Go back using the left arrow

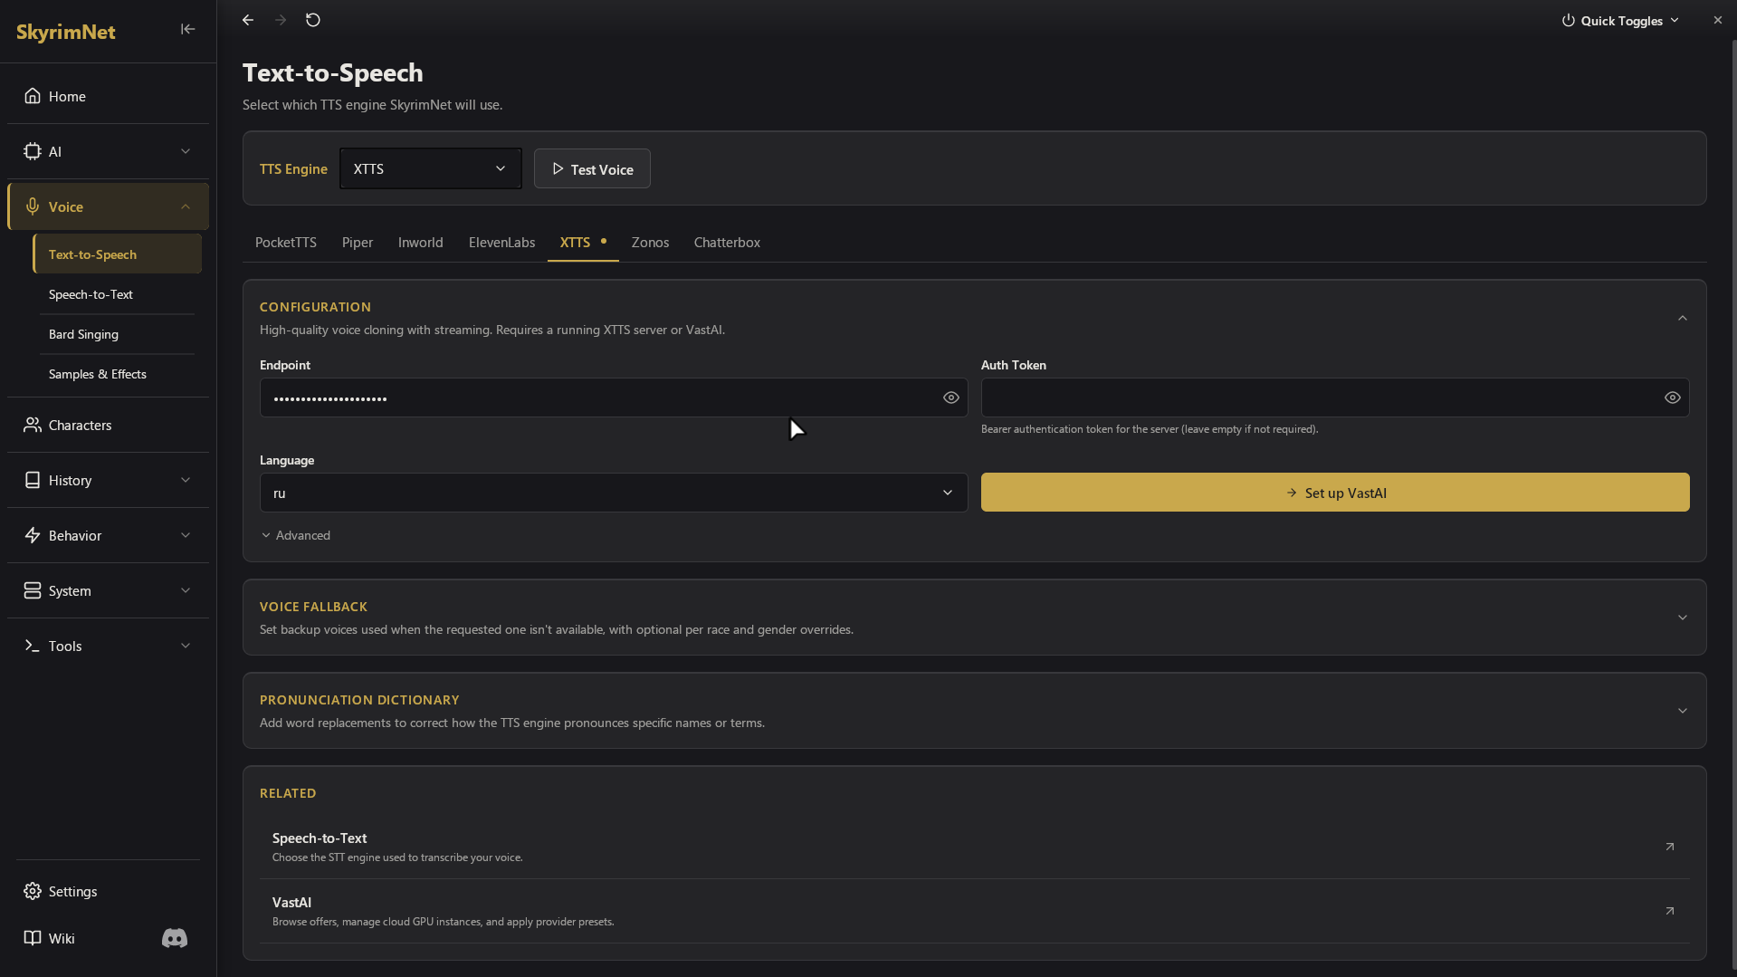[x=248, y=20]
